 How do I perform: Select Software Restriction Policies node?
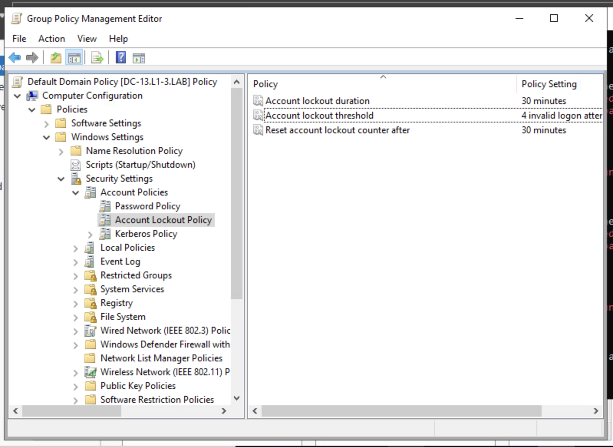click(157, 400)
